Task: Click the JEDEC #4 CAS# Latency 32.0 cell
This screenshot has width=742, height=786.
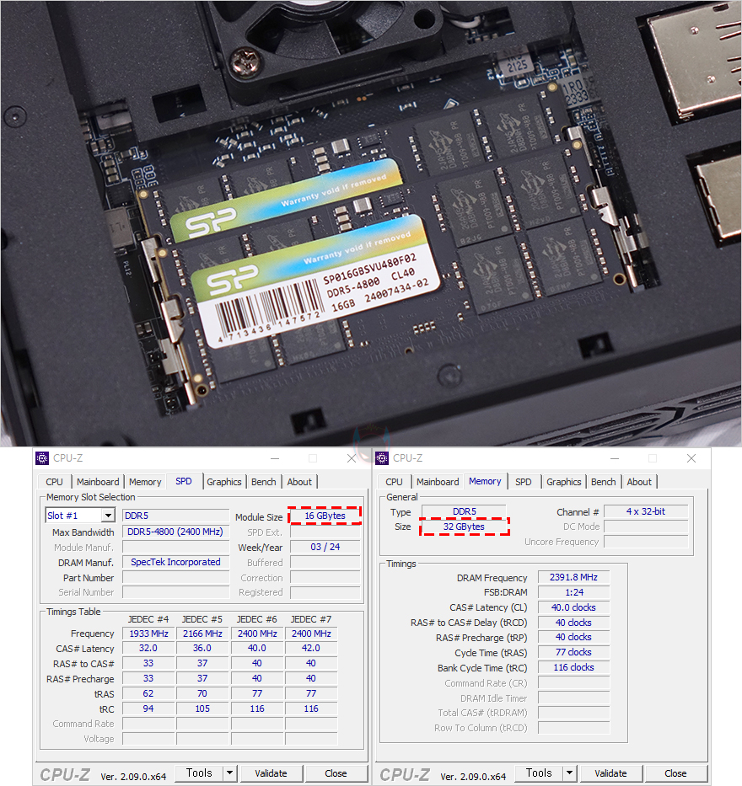Action: (x=148, y=648)
